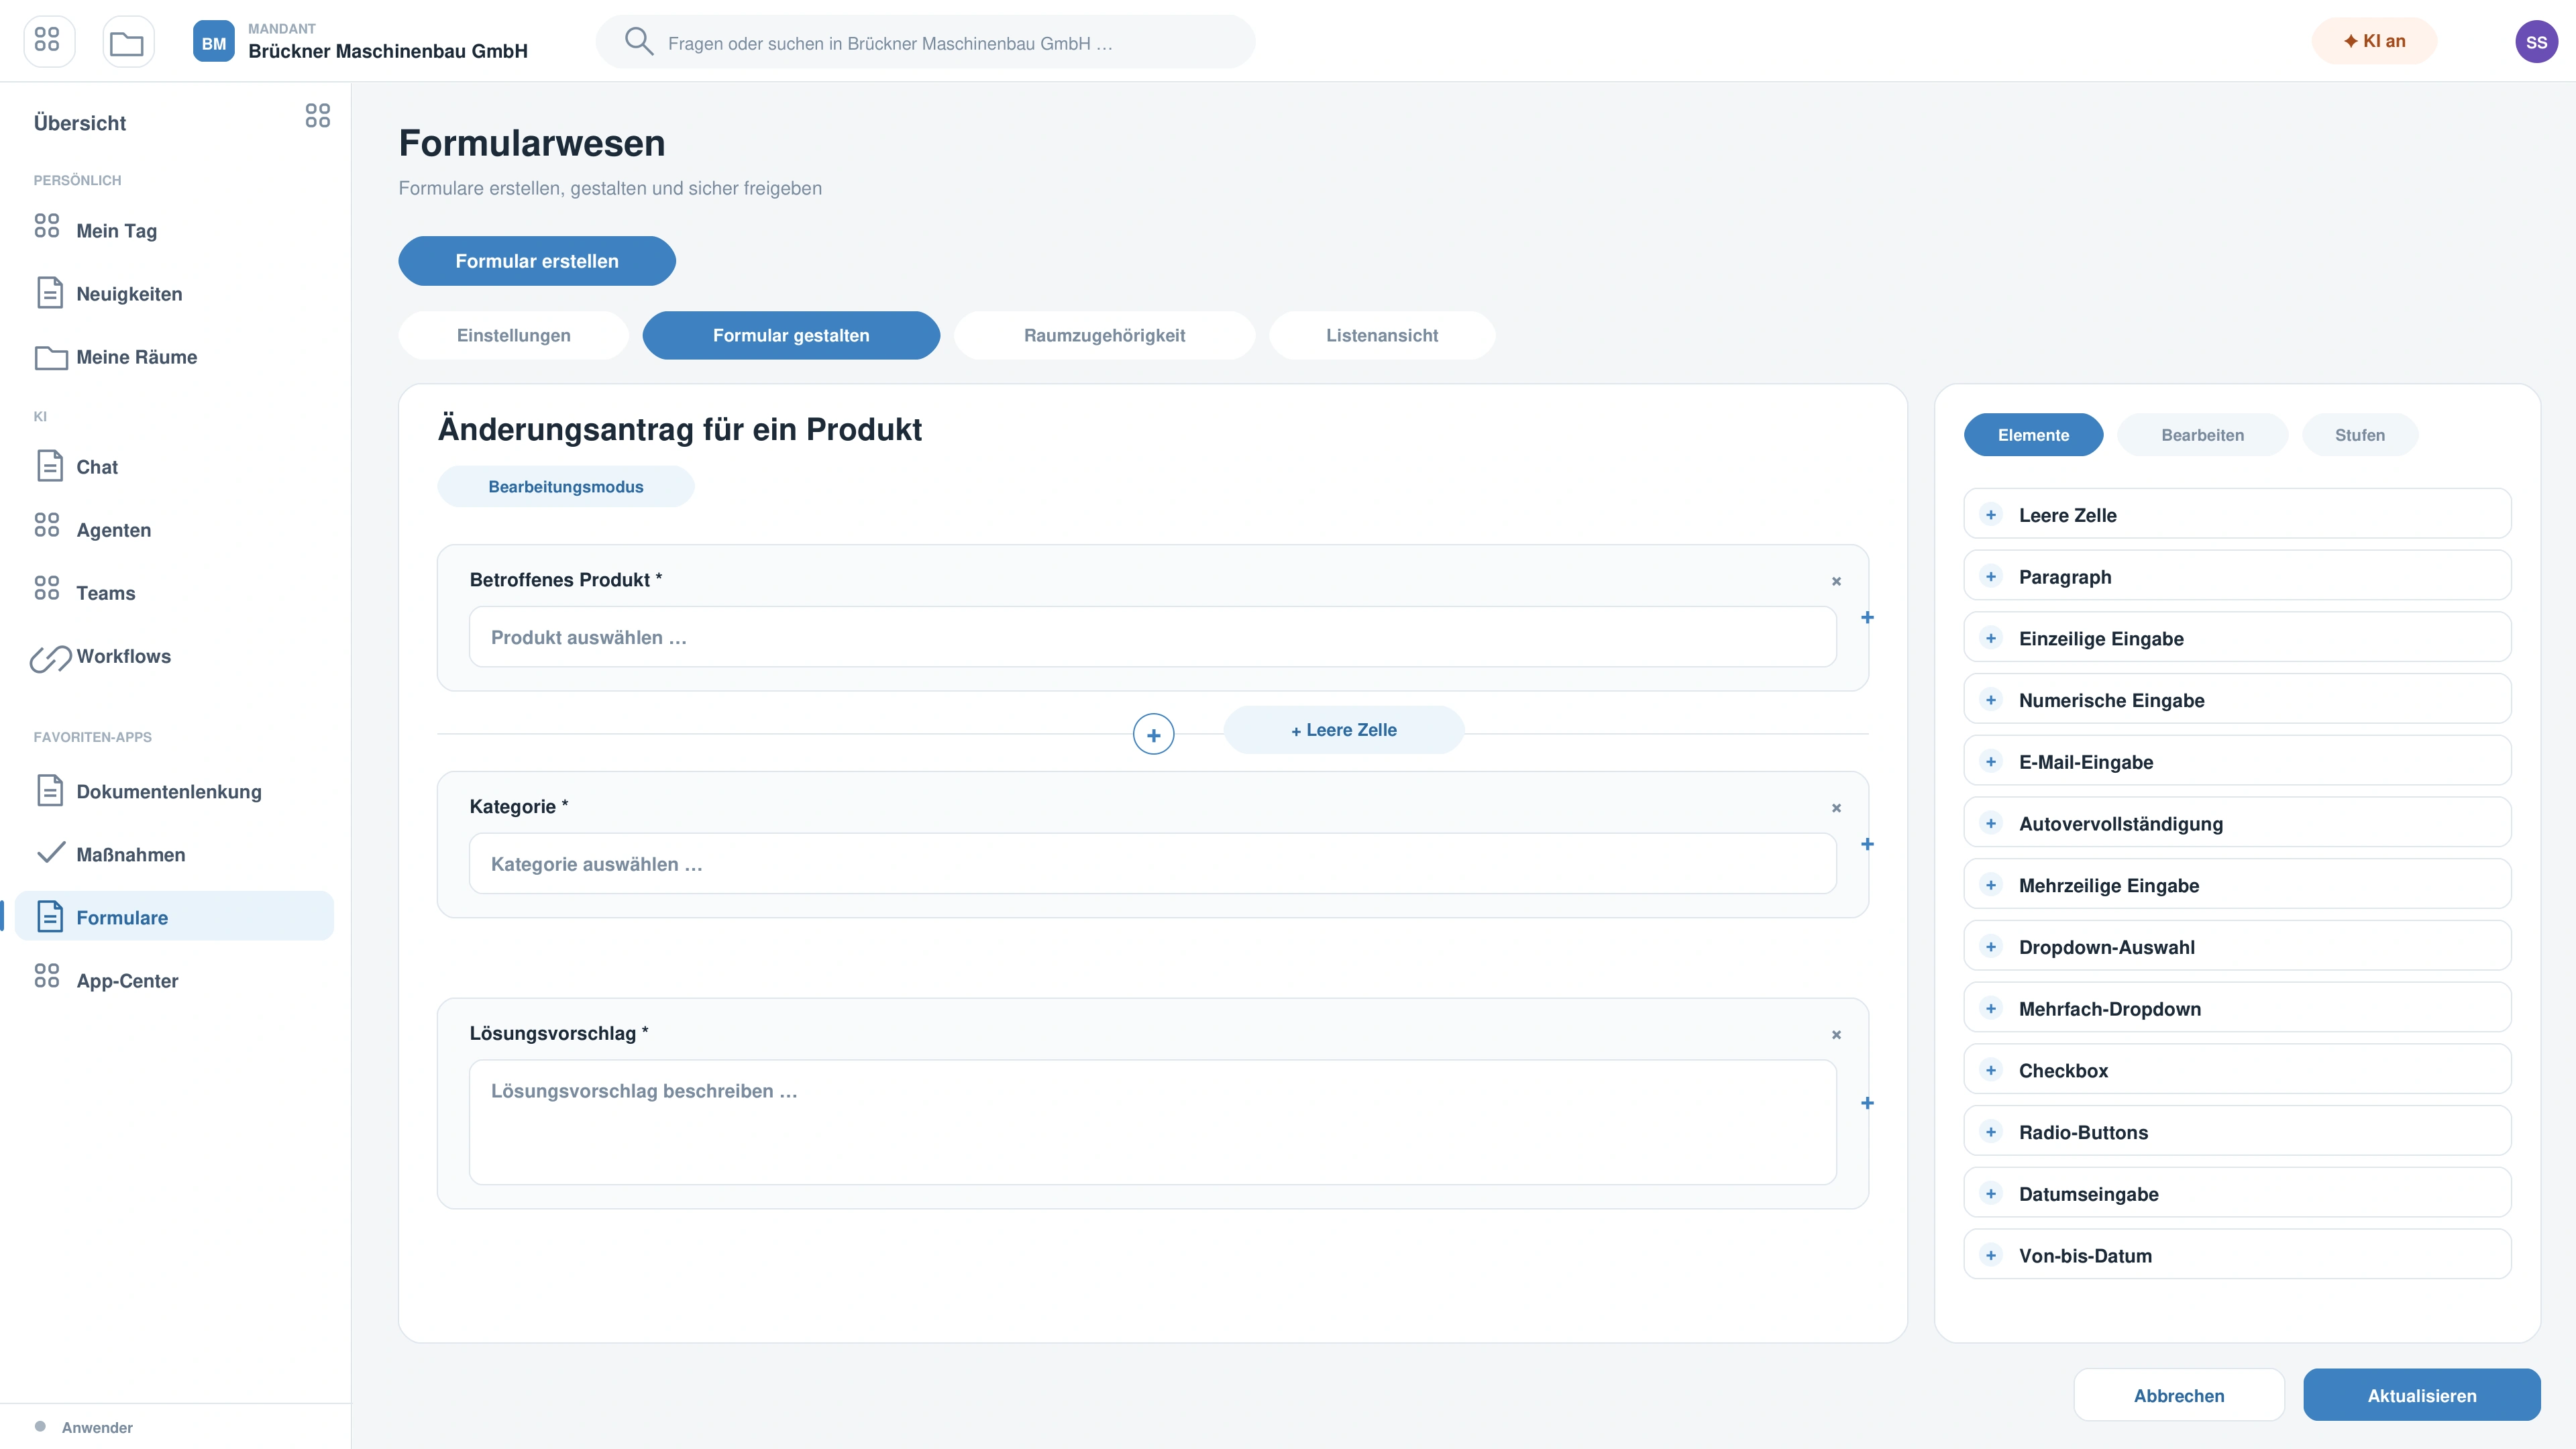
Task: Click the grid icon beside Übersicht
Action: [318, 116]
